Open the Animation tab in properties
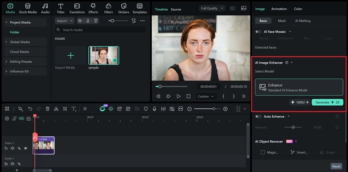Image resolution: width=348 pixels, height=172 pixels. pos(279,9)
